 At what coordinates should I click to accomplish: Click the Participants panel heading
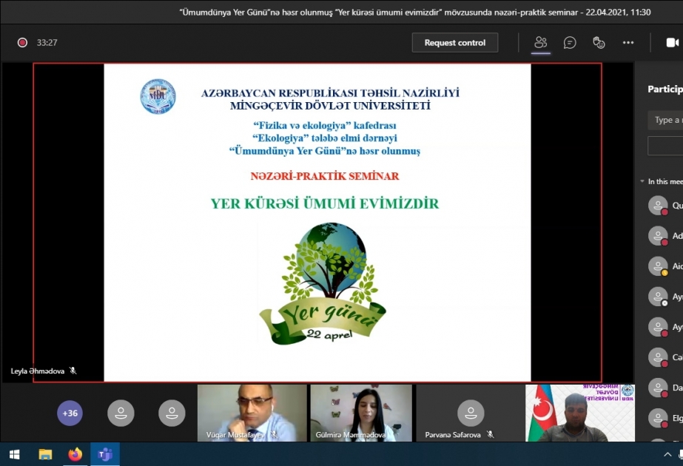665,89
